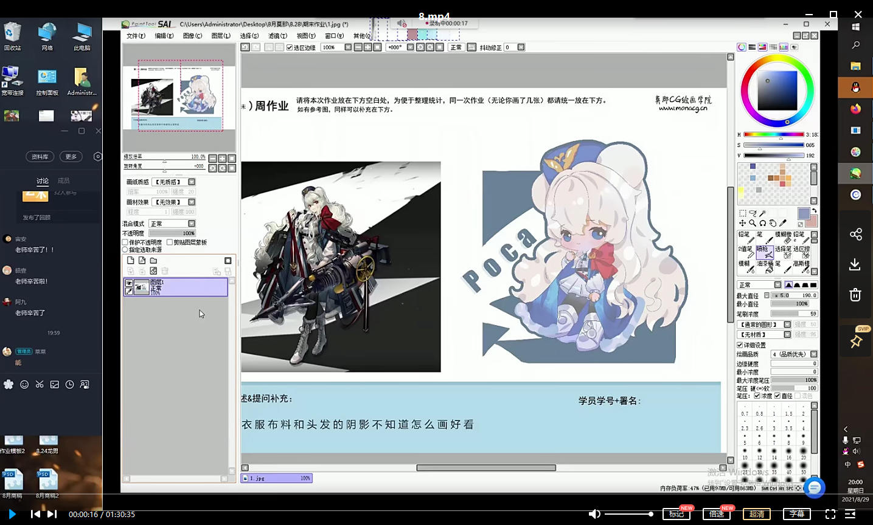Uncheck the 详细设置 checkbox

click(x=740, y=345)
